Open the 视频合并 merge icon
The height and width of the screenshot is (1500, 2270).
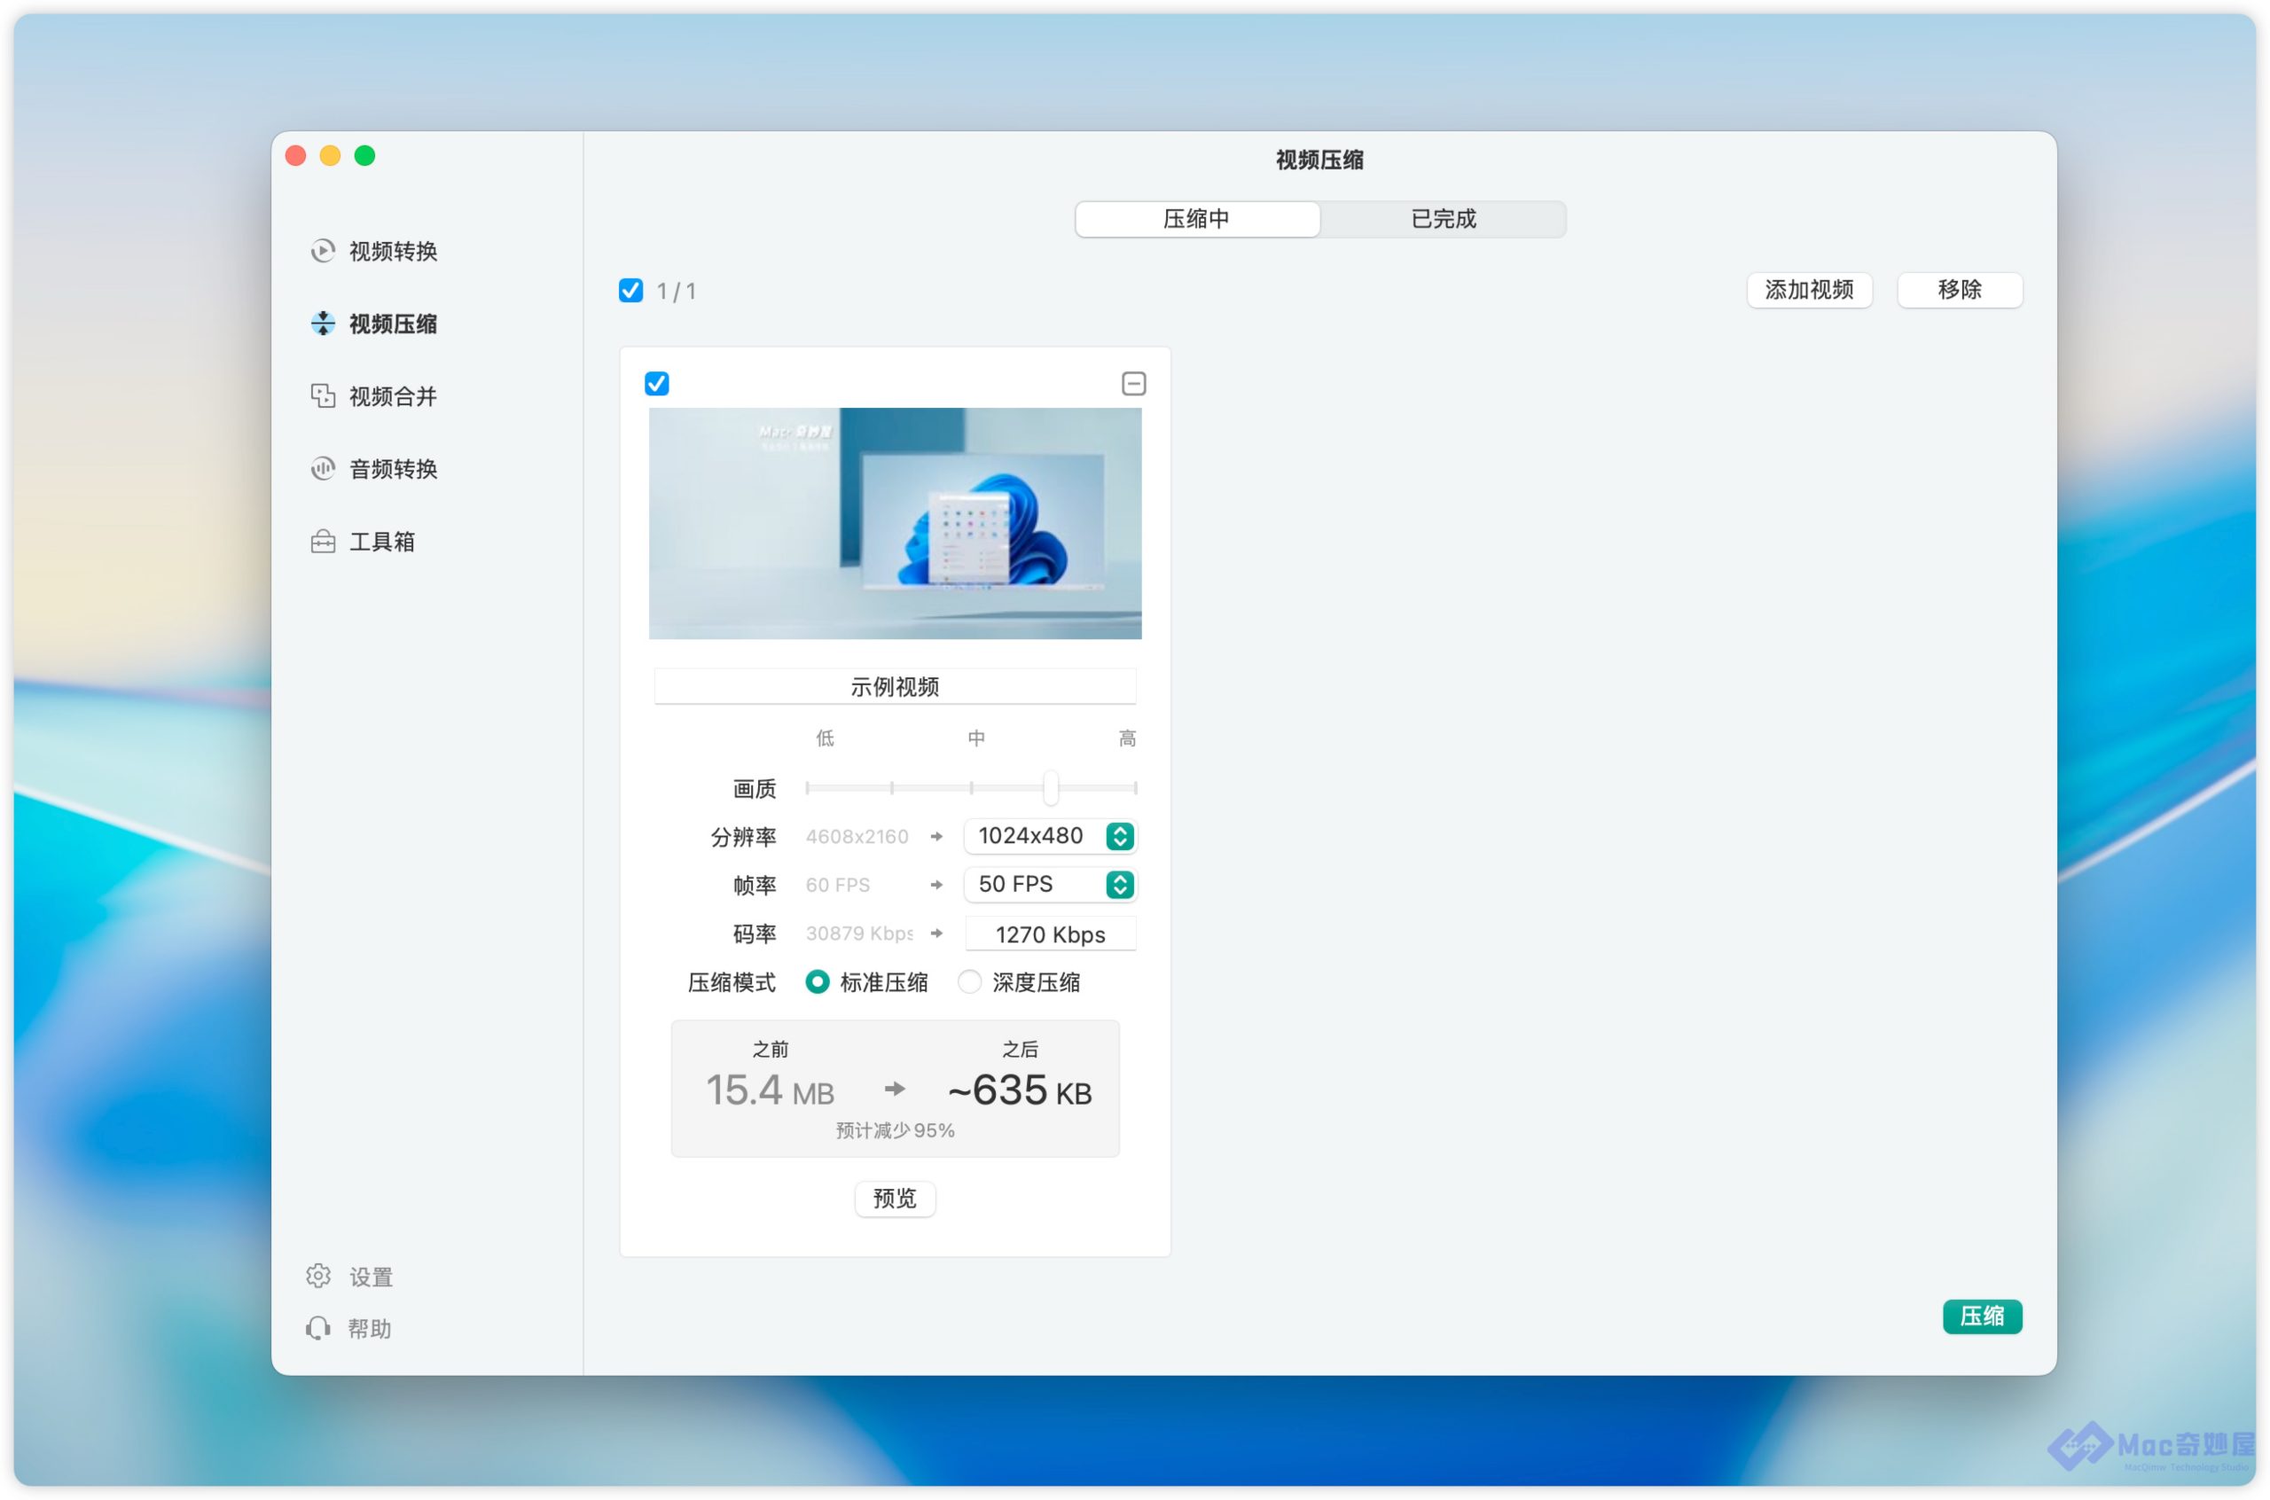tap(323, 396)
